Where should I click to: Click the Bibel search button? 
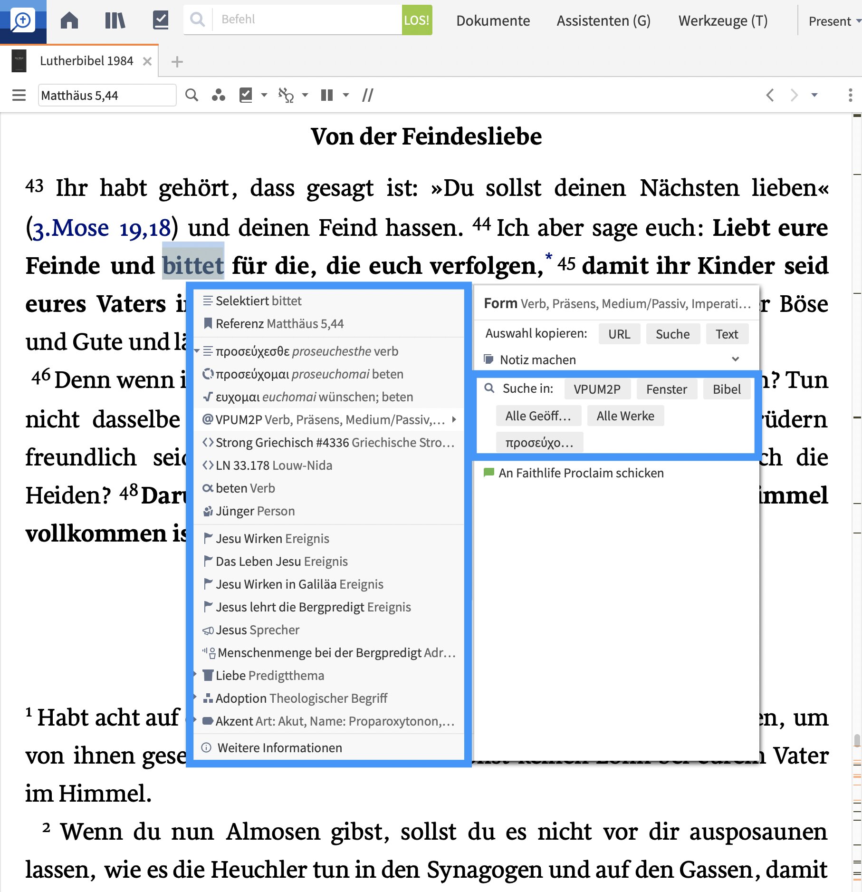(x=727, y=389)
